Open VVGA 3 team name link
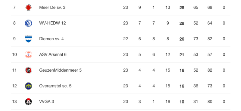241x111 pixels. point(47,101)
